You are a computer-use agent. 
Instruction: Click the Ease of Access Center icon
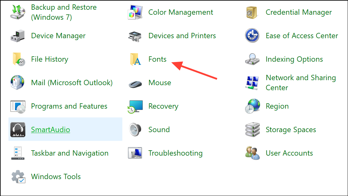252,36
